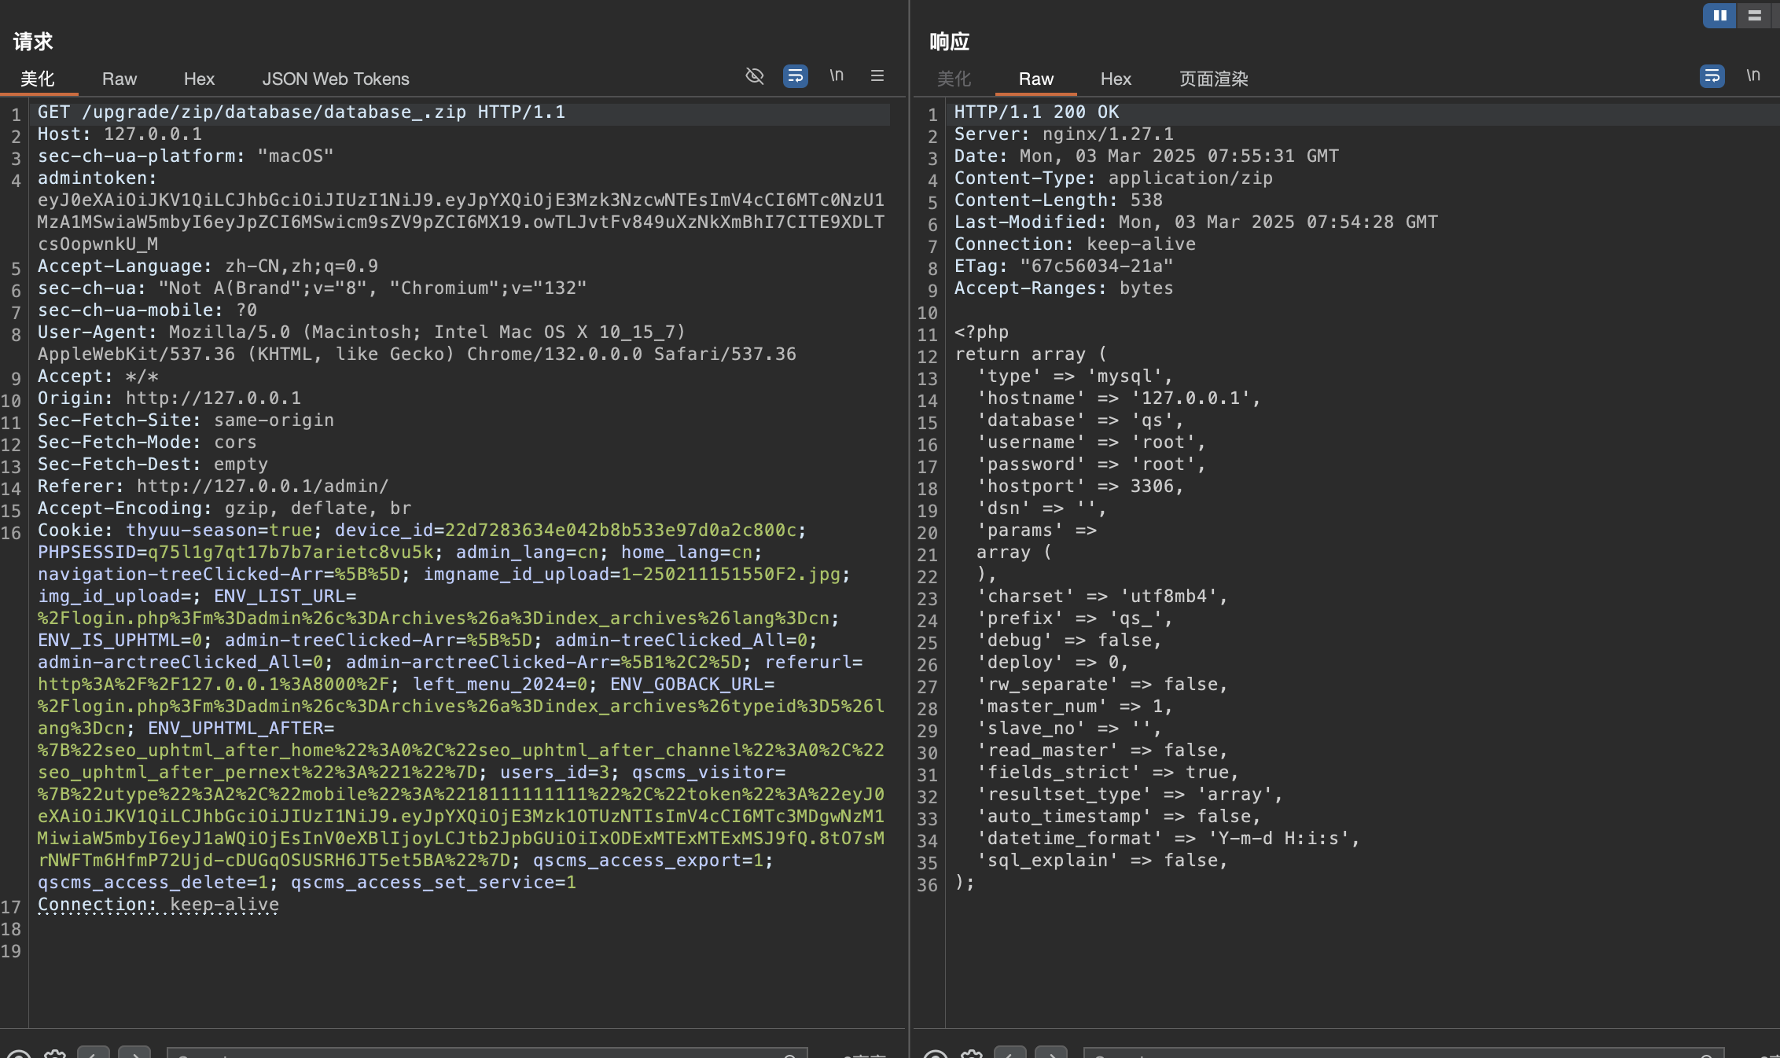Click the 'rw_separate' => false line
The height and width of the screenshot is (1058, 1780).
pos(1102,685)
